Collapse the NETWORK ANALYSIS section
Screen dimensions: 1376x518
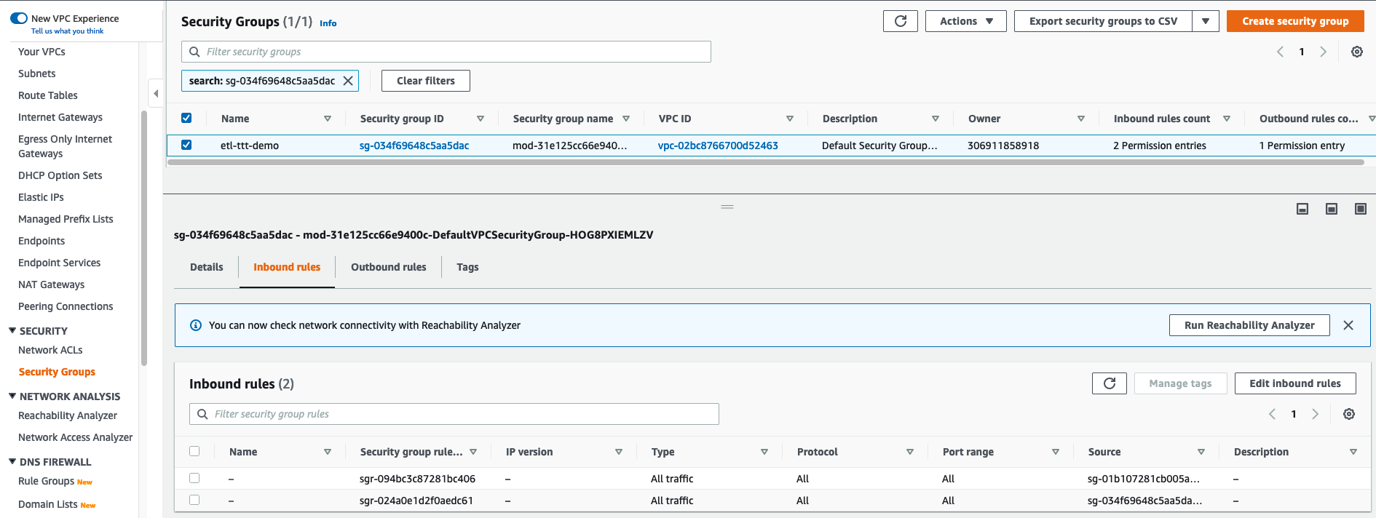[x=12, y=396]
